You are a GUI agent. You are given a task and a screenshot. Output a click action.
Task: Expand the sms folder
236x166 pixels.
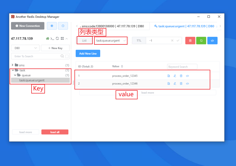pos(12,65)
